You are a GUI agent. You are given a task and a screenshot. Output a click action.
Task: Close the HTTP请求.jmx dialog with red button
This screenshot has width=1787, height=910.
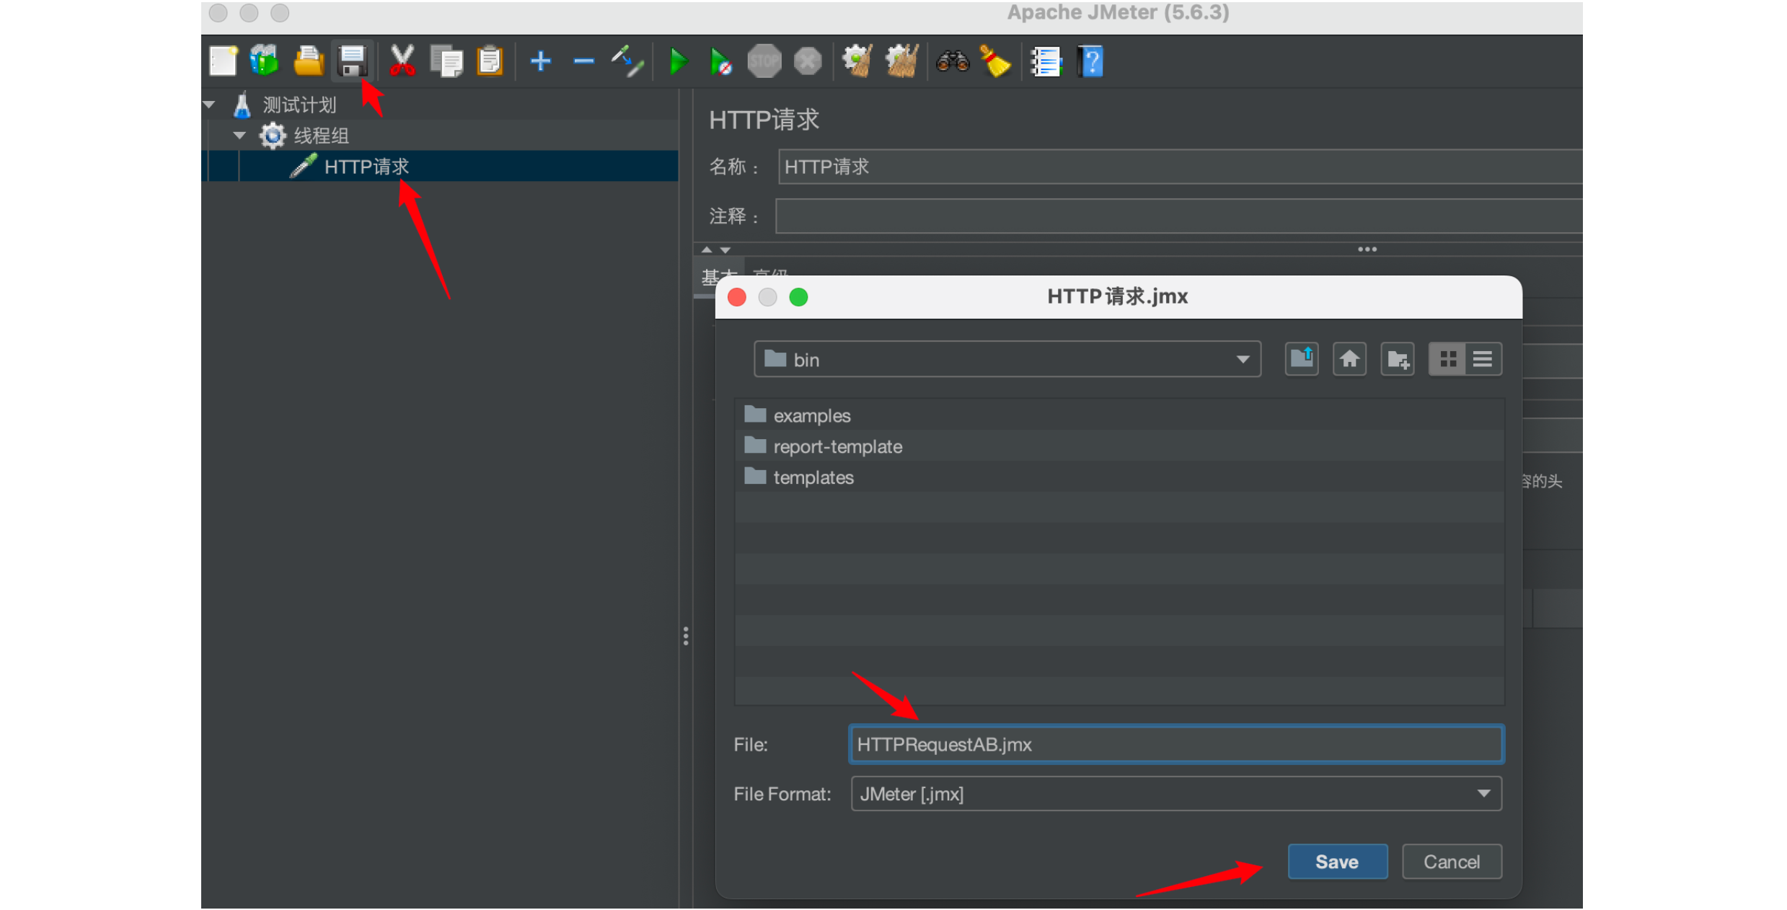pos(737,297)
